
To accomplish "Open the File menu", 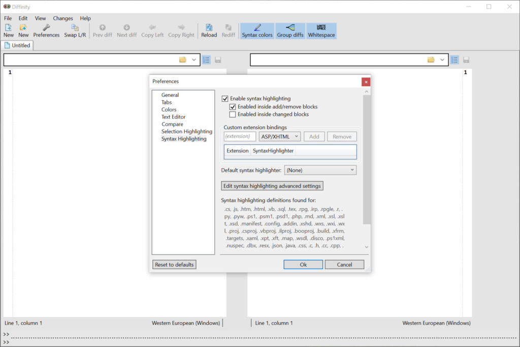I will click(8, 18).
